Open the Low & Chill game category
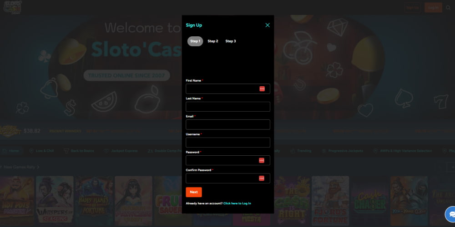The image size is (455, 227). 41,151
